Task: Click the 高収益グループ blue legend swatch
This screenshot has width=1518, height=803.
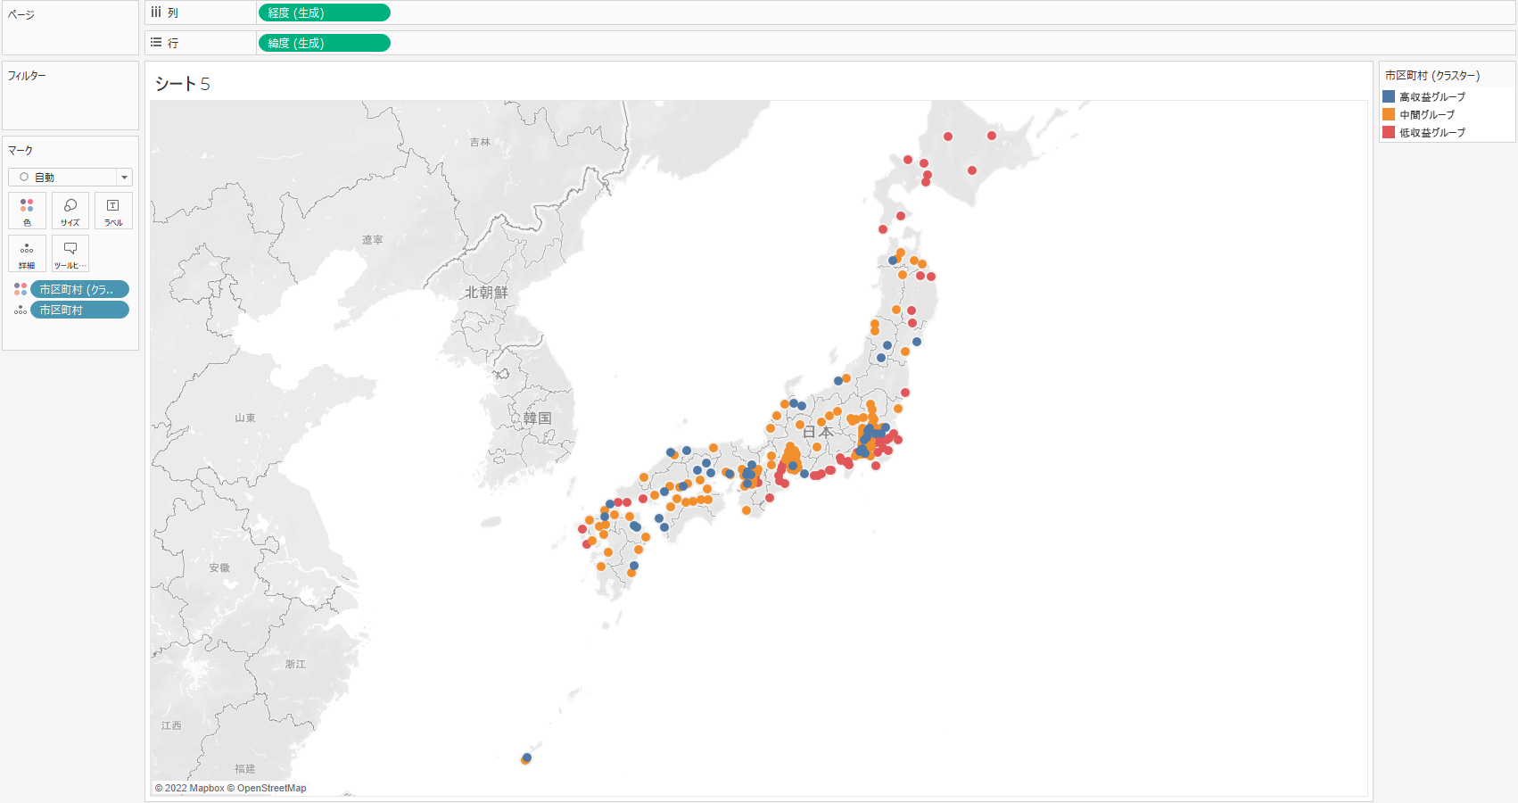Action: (1389, 96)
